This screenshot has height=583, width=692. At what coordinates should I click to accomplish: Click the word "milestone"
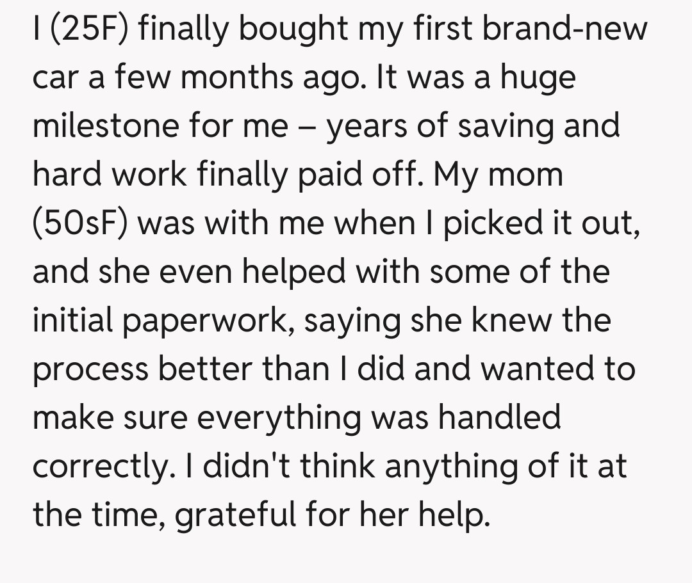(x=106, y=126)
